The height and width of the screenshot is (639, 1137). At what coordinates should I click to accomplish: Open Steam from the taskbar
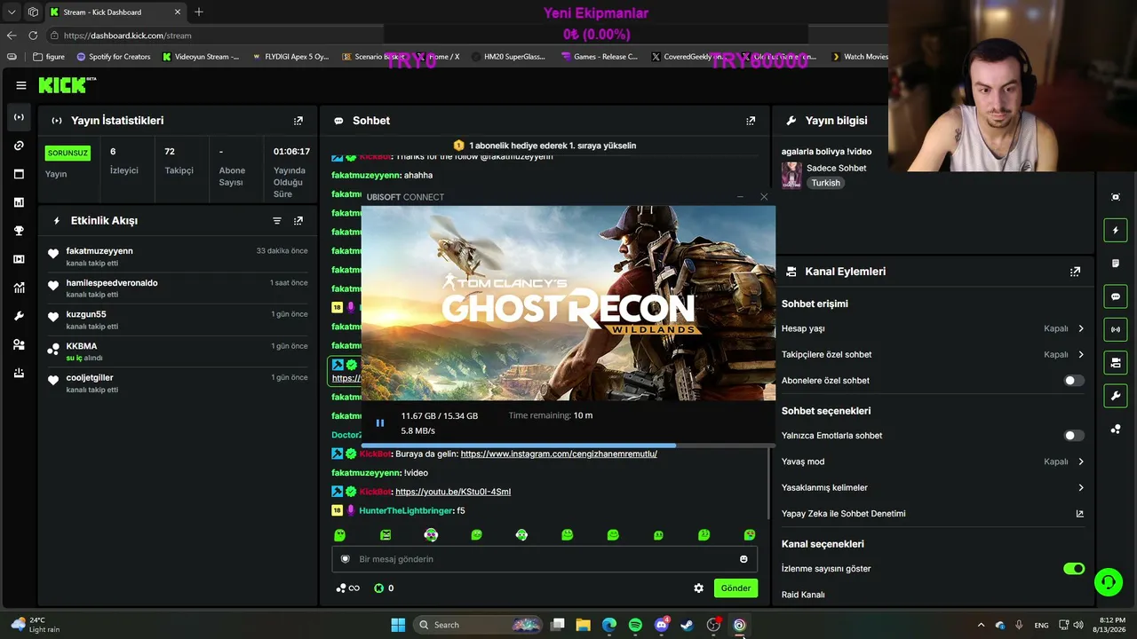tap(687, 625)
